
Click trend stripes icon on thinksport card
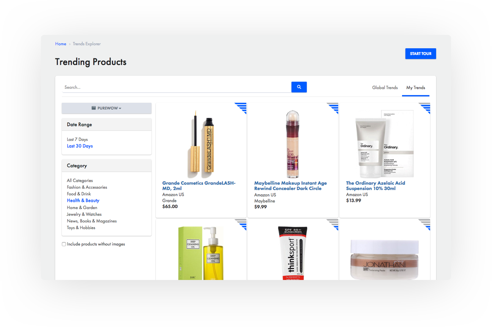(x=333, y=225)
